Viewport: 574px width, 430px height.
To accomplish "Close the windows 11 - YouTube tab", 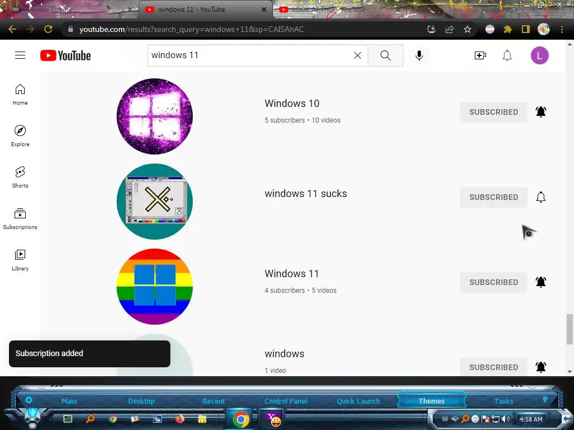I will pyautogui.click(x=264, y=10).
